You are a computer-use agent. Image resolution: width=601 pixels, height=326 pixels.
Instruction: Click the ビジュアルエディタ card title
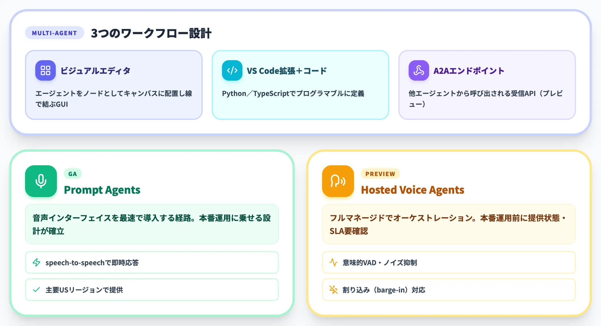95,71
